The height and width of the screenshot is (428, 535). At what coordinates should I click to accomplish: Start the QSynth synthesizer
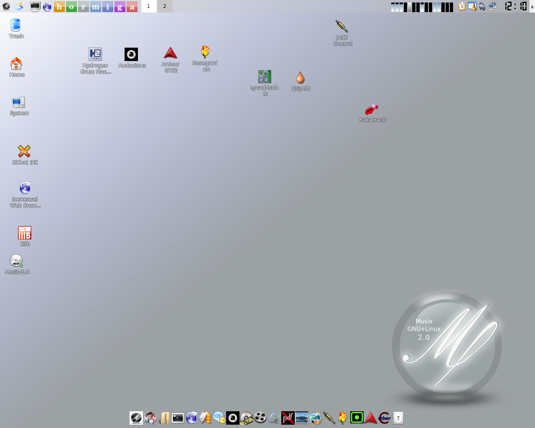(x=300, y=76)
